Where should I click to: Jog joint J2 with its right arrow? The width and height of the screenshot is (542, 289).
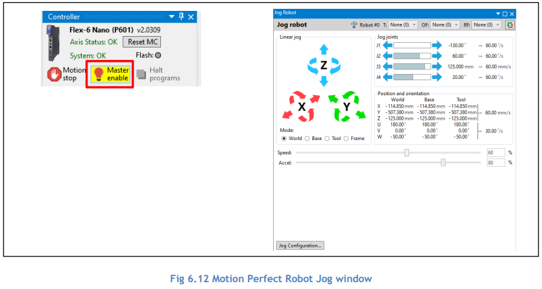437,56
